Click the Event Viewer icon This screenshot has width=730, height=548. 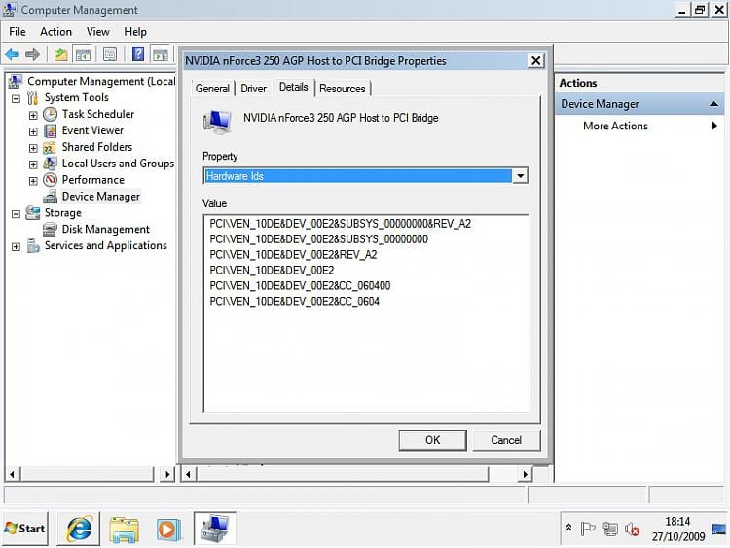50,130
